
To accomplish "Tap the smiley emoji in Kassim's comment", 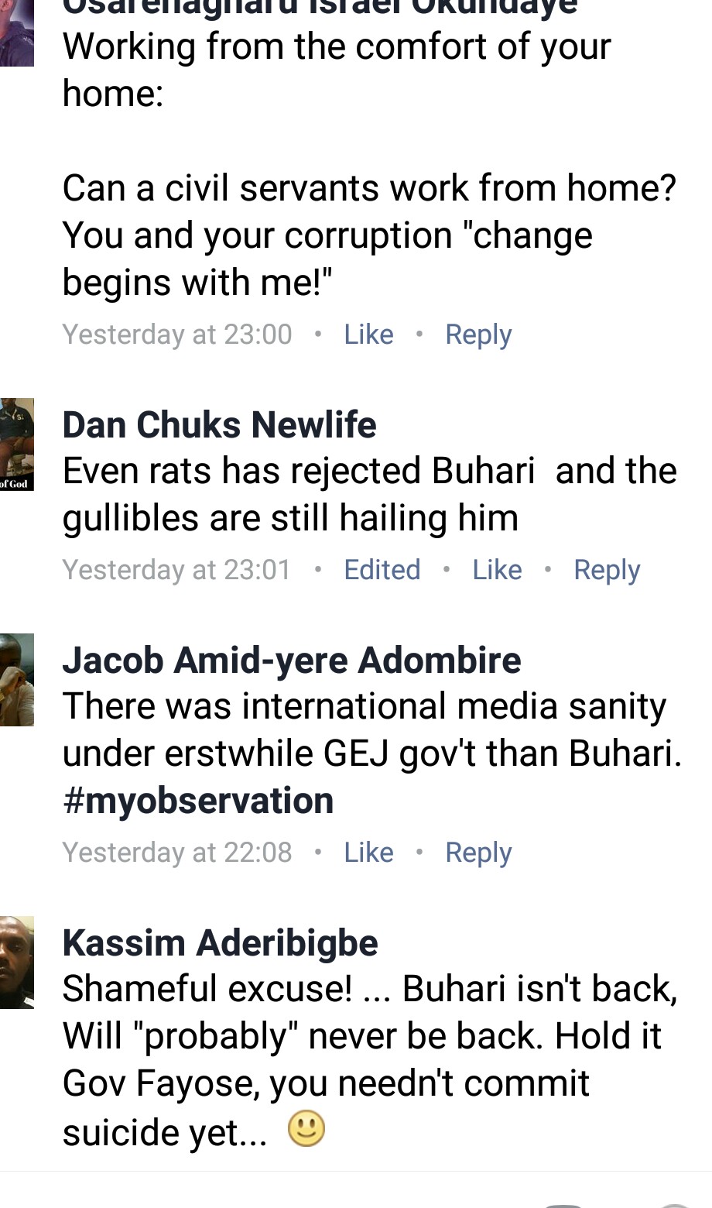I will 306,1128.
